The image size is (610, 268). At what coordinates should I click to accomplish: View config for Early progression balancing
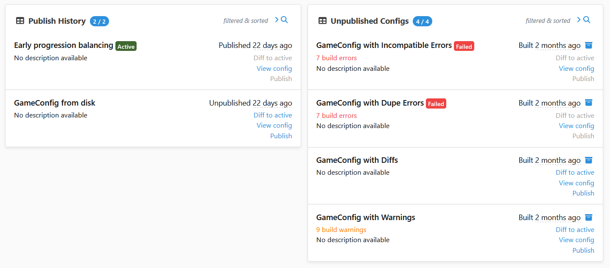(x=274, y=68)
